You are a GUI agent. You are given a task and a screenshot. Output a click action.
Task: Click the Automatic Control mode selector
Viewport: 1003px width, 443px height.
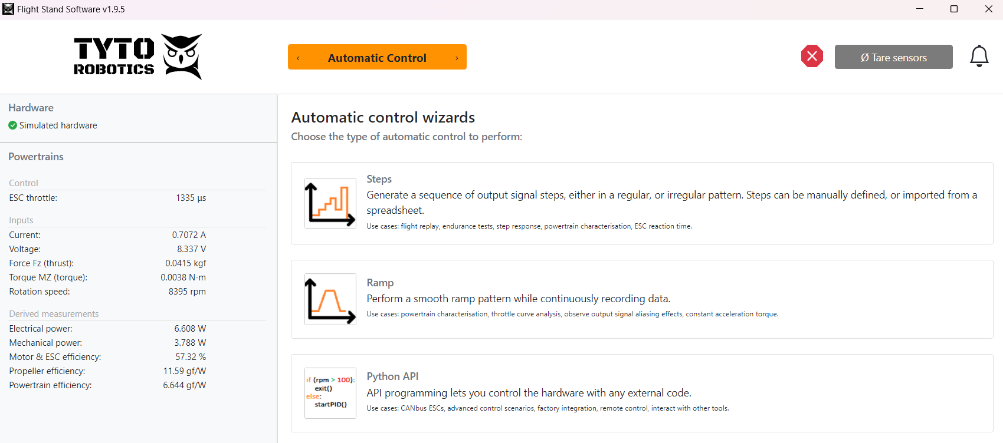click(x=377, y=58)
